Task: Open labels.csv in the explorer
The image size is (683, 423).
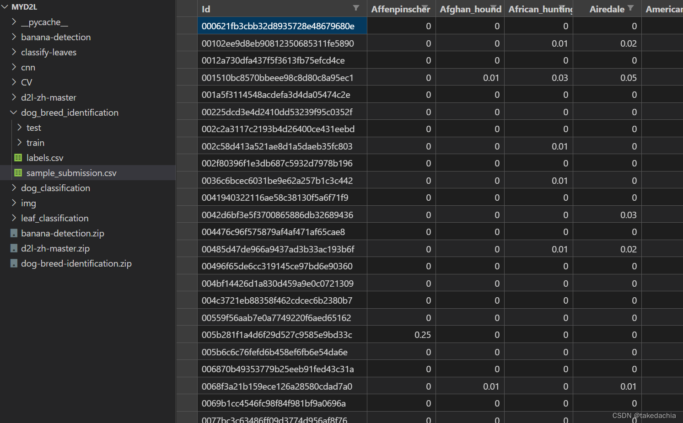Action: point(45,158)
